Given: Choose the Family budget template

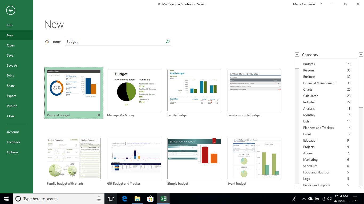Looking at the screenshot, I should tap(194, 90).
